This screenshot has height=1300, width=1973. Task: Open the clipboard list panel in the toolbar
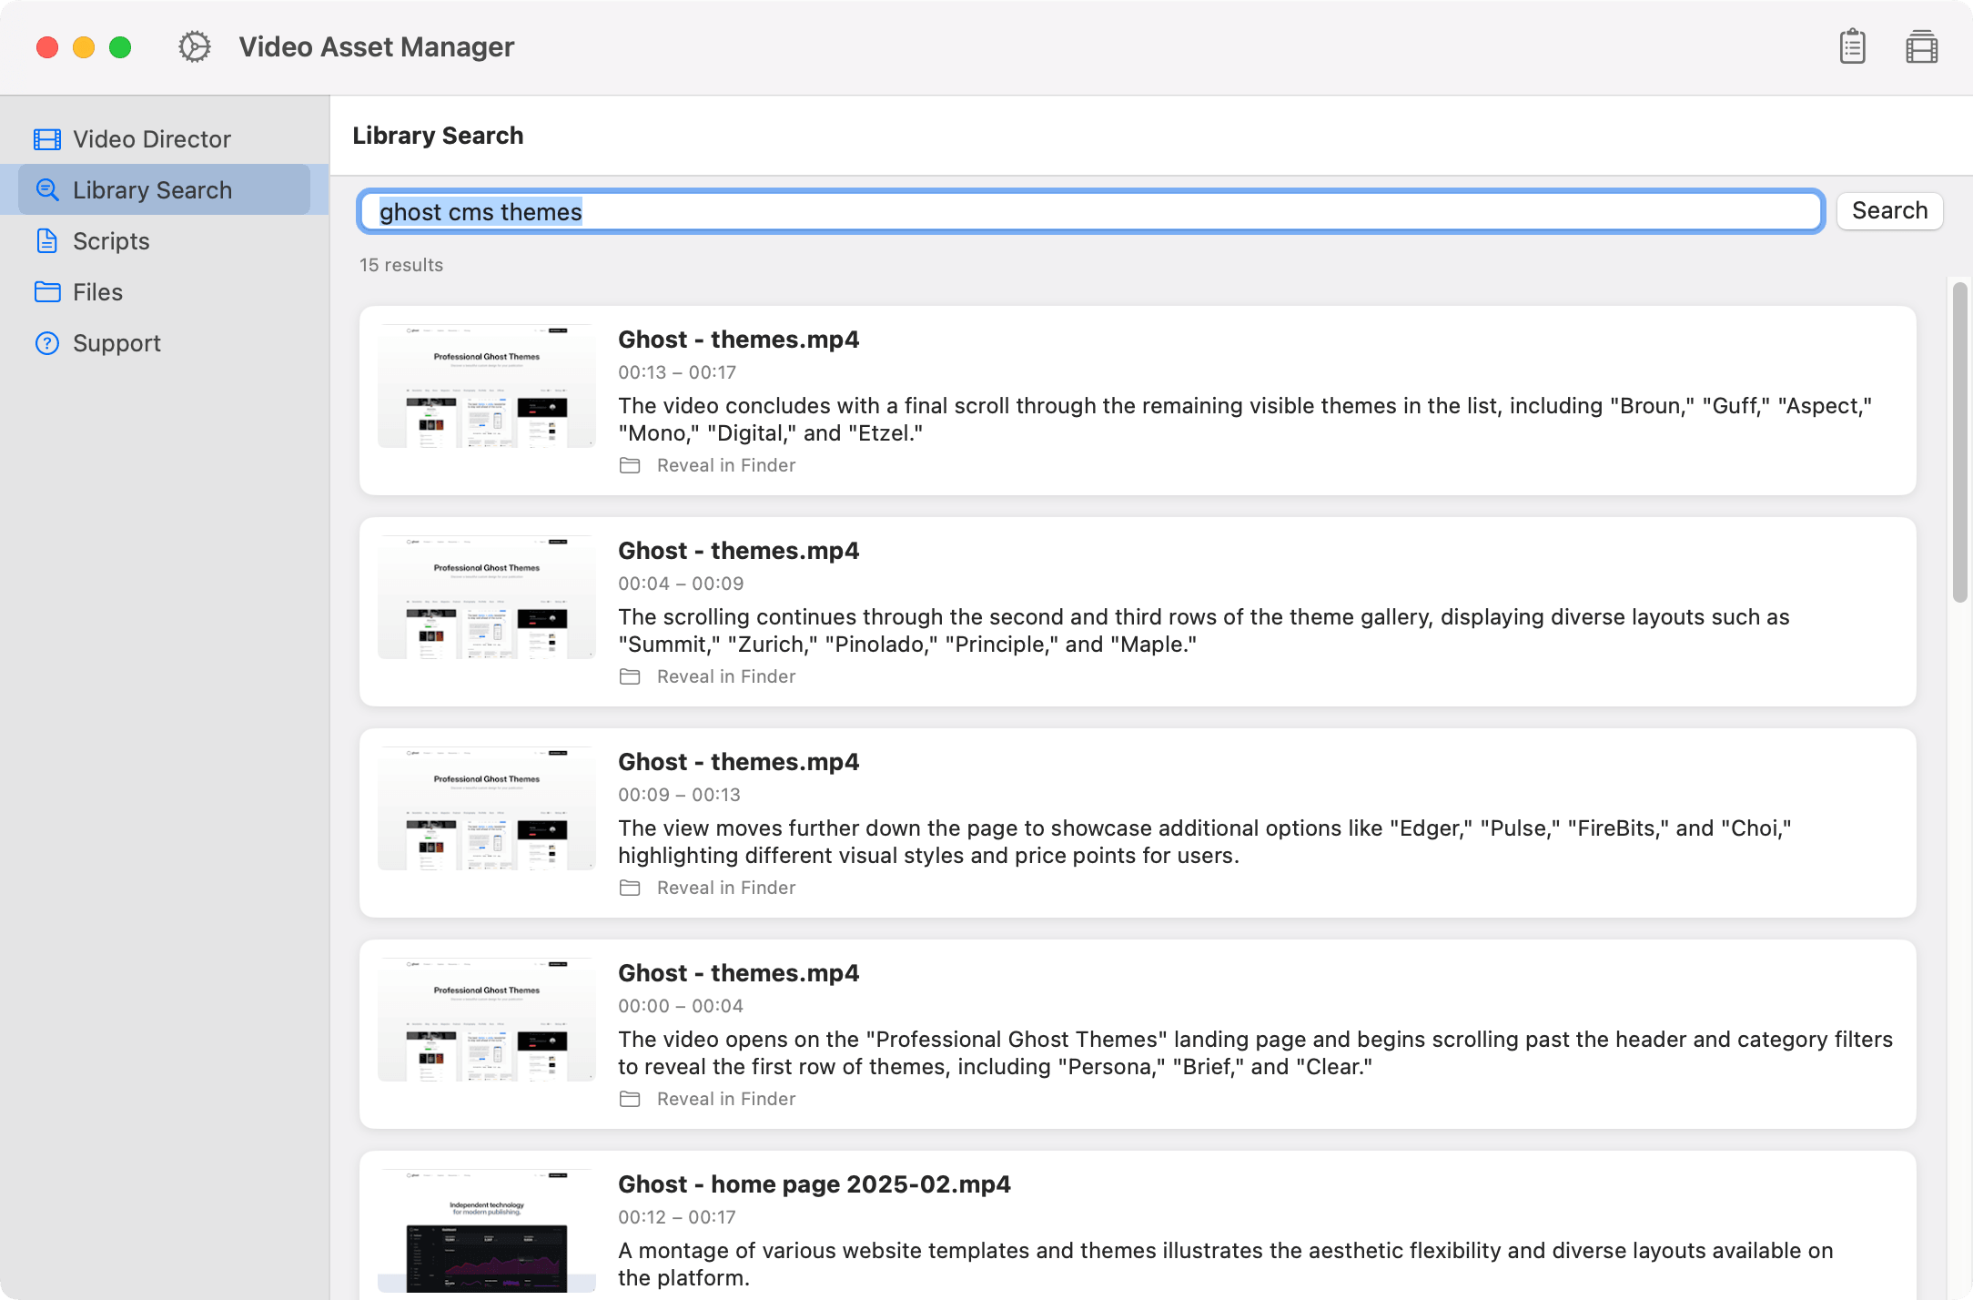(x=1853, y=46)
